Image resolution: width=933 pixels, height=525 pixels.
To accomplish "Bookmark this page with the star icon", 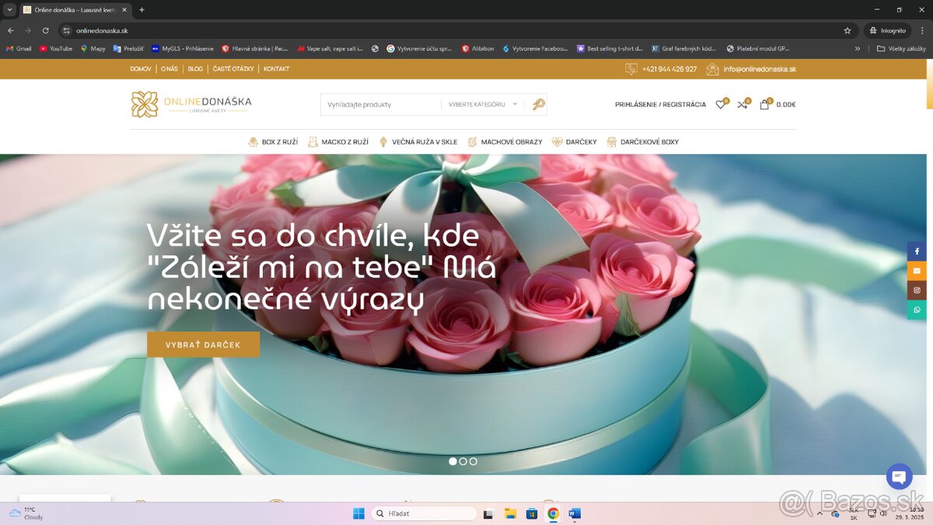I will tap(847, 30).
